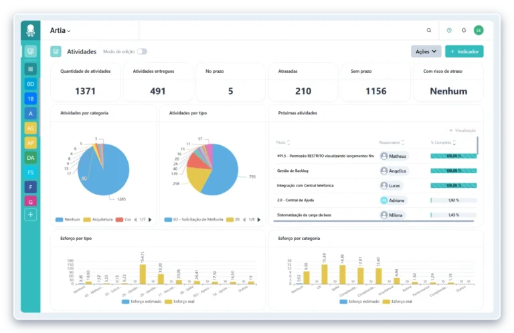Image resolution: width=514 pixels, height=333 pixels.
Task: Open the search magnifier icon
Action: [429, 30]
